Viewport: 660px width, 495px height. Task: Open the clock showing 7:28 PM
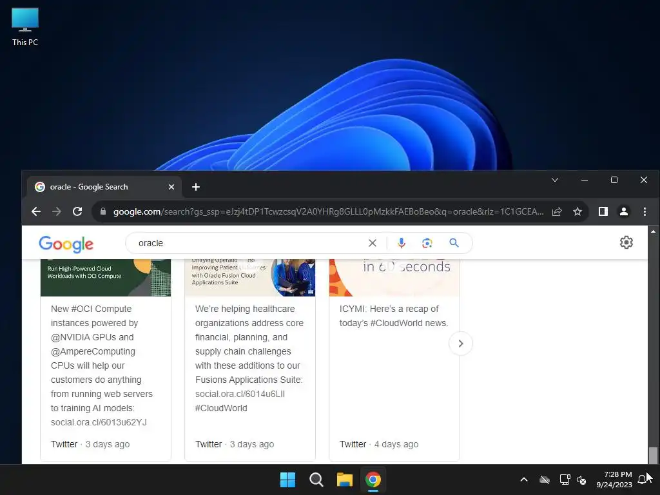pos(614,480)
